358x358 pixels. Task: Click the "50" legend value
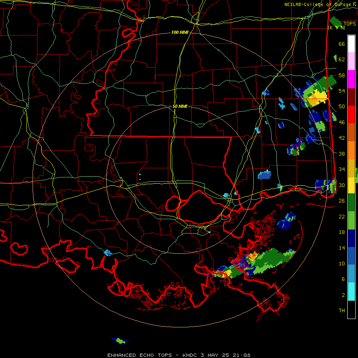pyautogui.click(x=342, y=107)
